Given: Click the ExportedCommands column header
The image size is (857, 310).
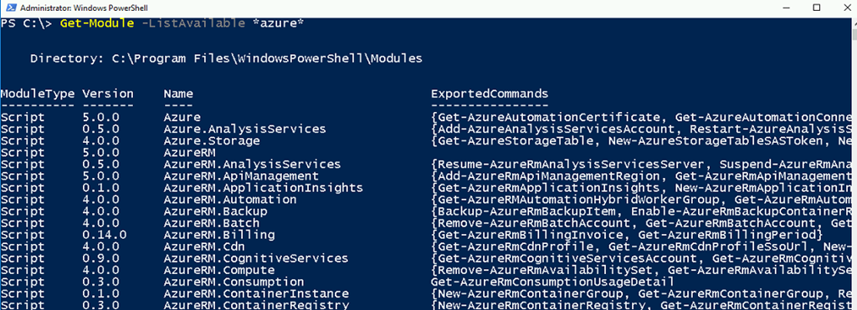Looking at the screenshot, I should (489, 94).
